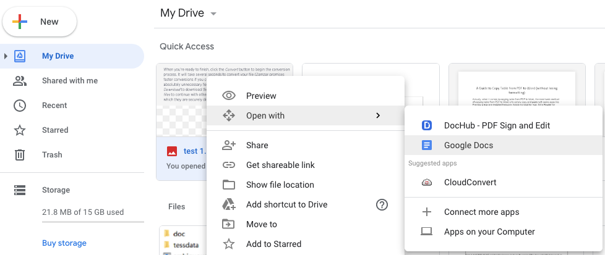The width and height of the screenshot is (605, 255).
Task: Click the Share person-plus icon
Action: (x=229, y=145)
